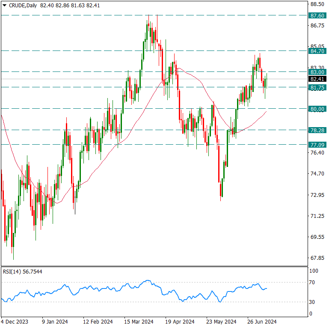This screenshot has height=327, width=329.
Task: Select the 84.70 horizontal level label
Action: pos(317,51)
